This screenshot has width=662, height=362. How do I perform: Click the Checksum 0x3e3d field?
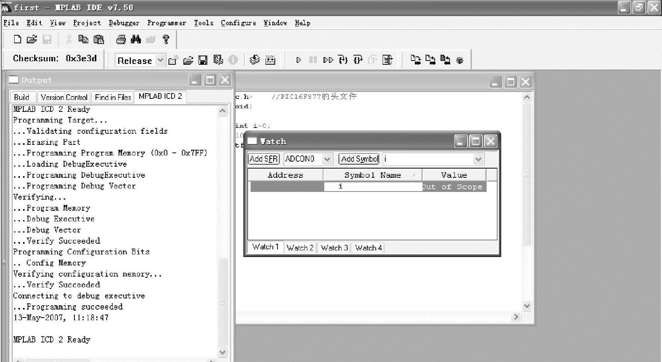[55, 59]
